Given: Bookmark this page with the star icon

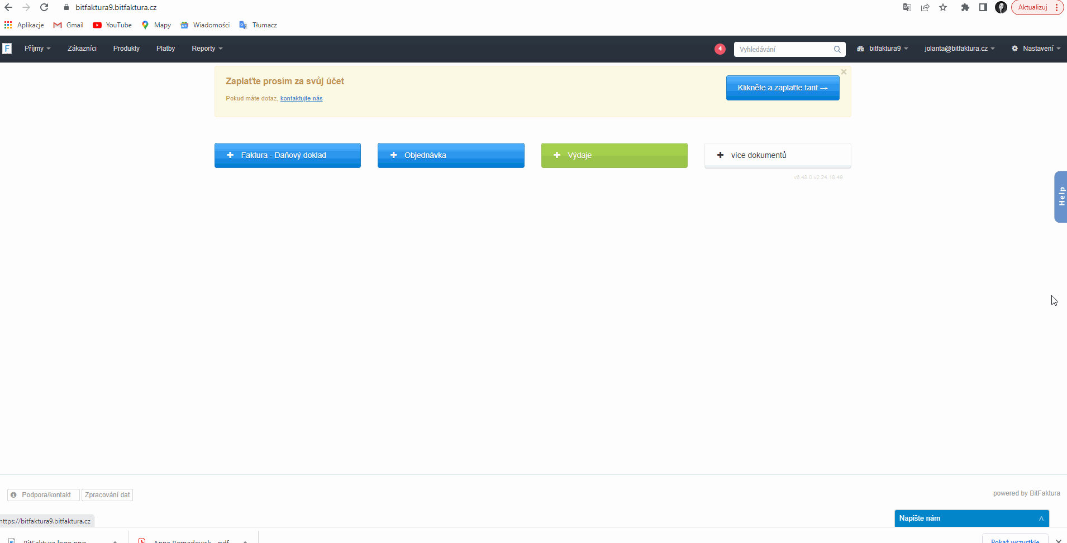Looking at the screenshot, I should click(x=943, y=7).
